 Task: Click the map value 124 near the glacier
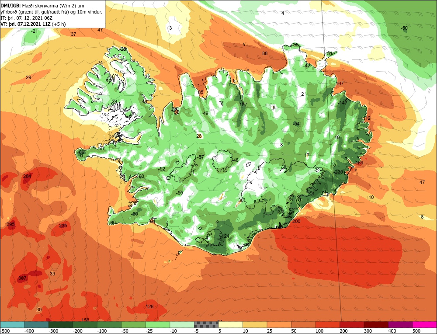(x=225, y=237)
